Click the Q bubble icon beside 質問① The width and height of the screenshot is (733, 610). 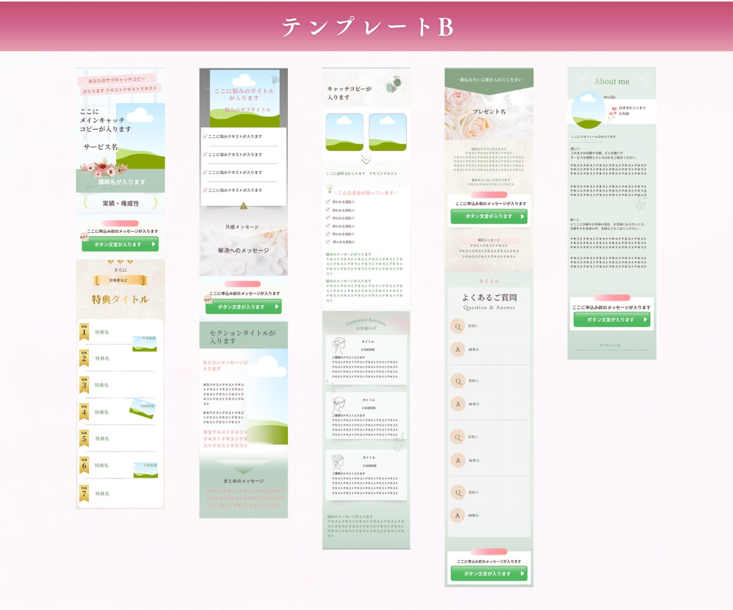click(x=458, y=326)
